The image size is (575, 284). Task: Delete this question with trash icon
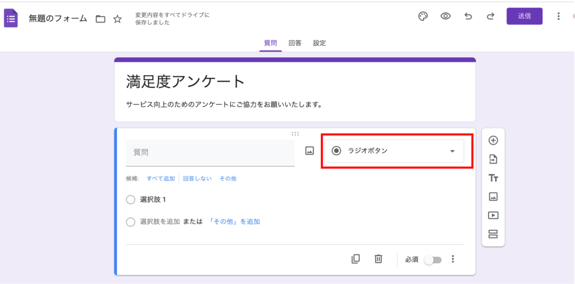pos(378,259)
